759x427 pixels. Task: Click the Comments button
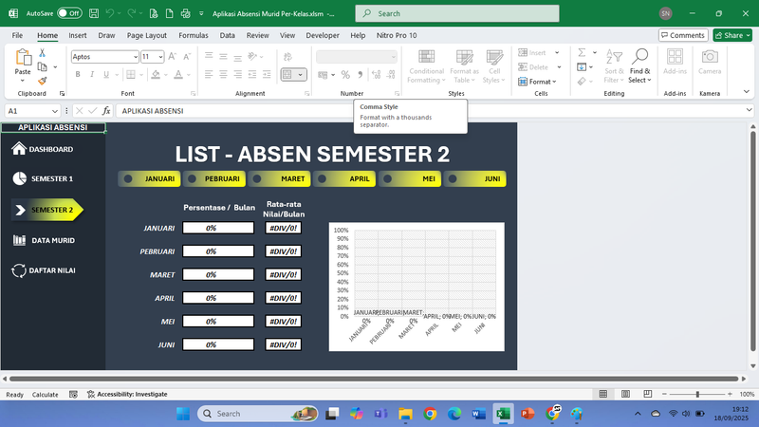[682, 35]
